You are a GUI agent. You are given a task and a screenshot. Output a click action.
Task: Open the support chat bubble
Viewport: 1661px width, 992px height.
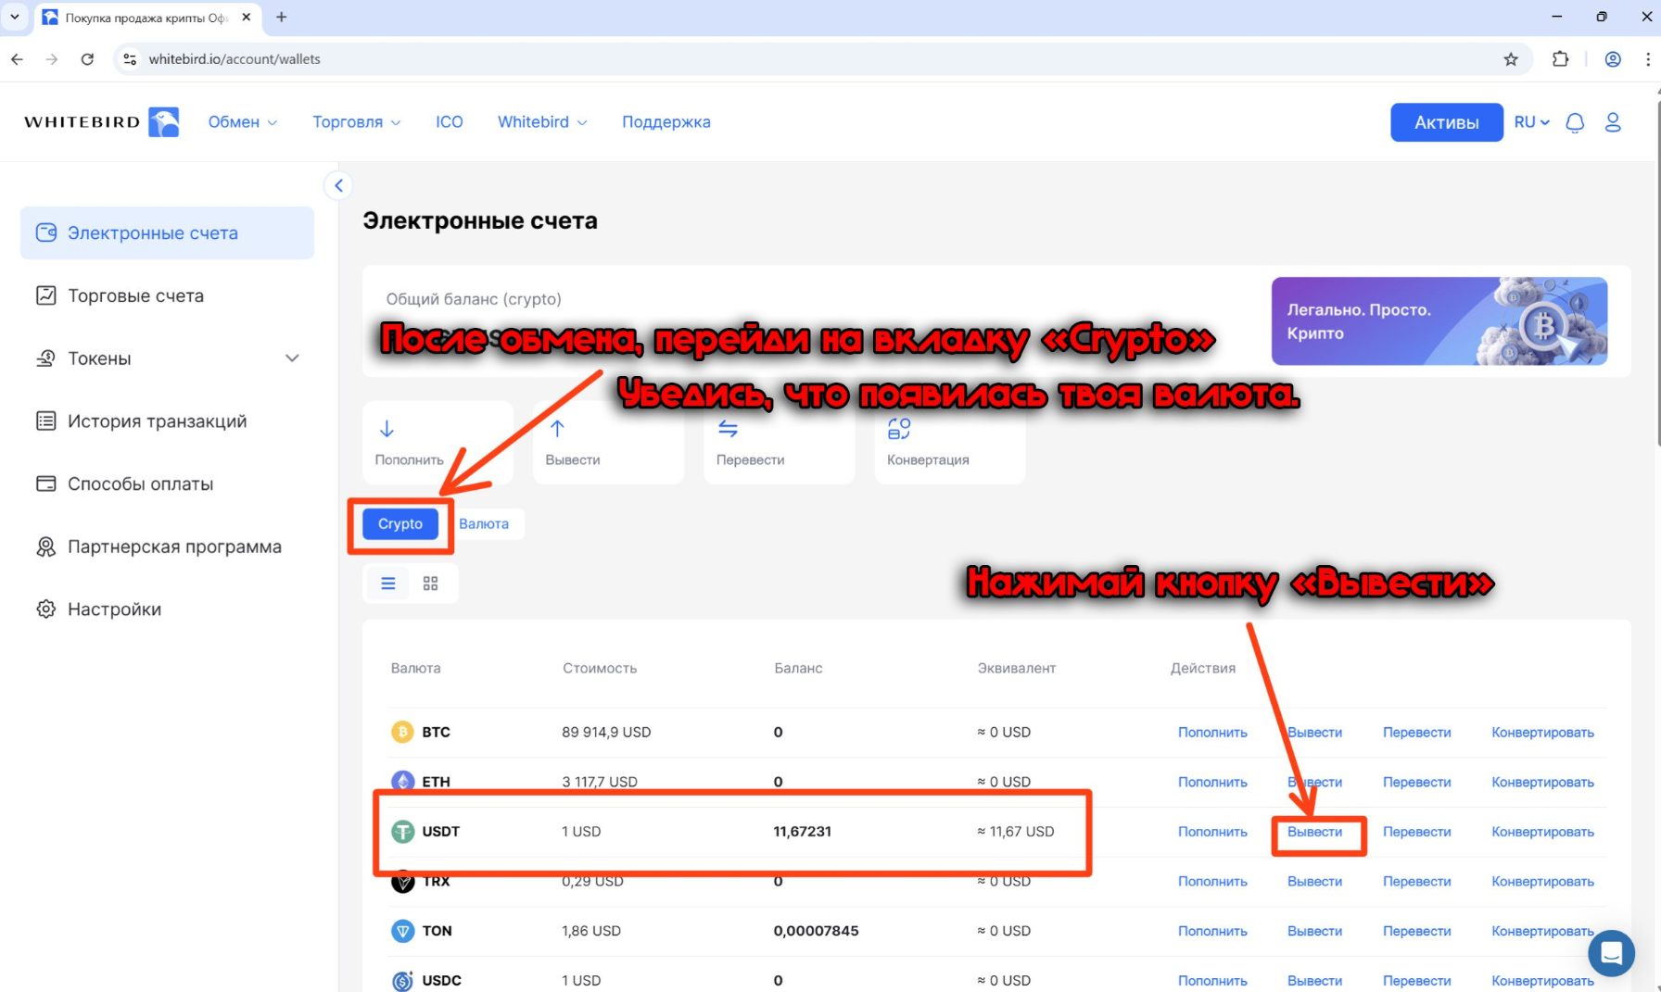[x=1611, y=952]
